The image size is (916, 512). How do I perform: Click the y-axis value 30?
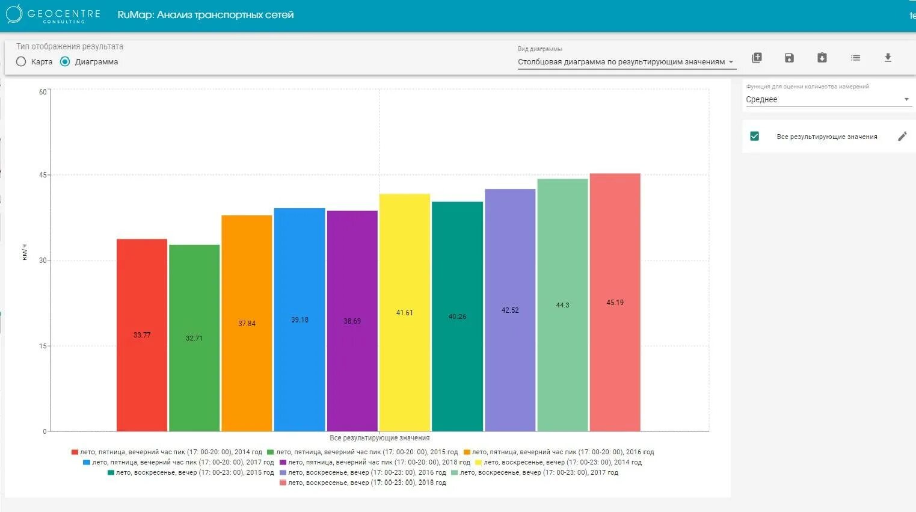(x=43, y=261)
